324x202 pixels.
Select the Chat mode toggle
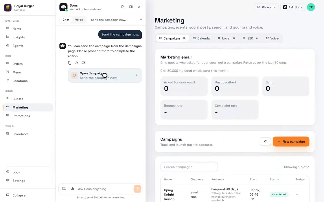pos(66,20)
